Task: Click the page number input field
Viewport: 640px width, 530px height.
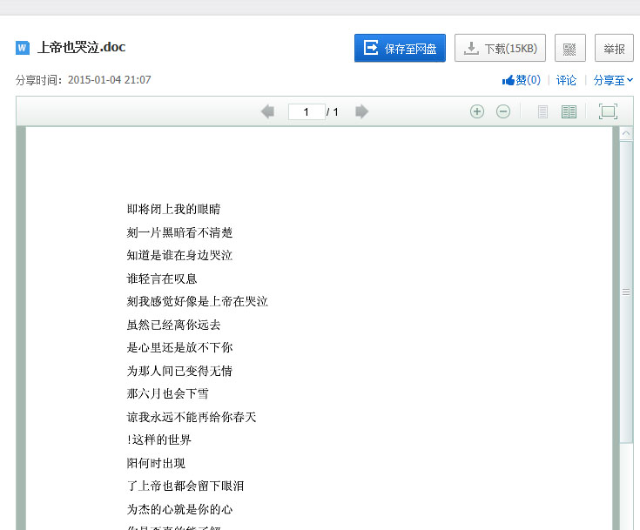Action: (307, 111)
